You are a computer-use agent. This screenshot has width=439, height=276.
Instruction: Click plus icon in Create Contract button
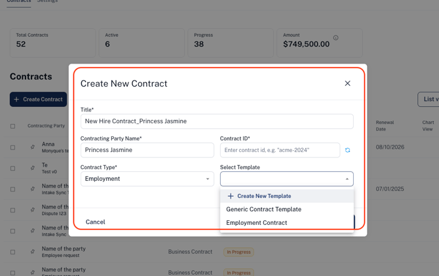pos(16,100)
